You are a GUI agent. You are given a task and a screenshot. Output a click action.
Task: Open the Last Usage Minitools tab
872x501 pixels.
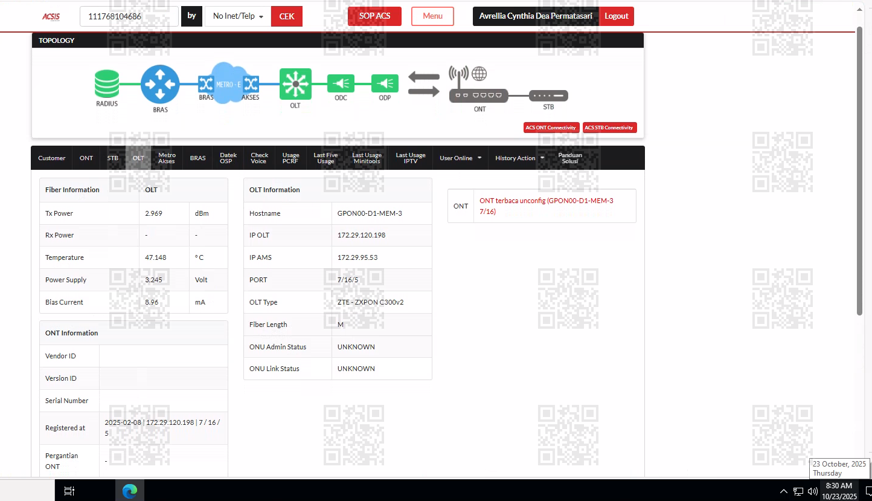(x=367, y=158)
